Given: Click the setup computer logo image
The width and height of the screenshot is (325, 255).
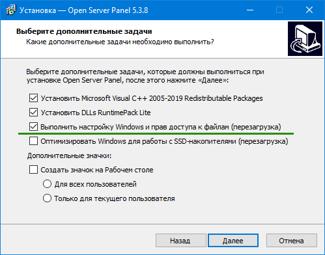Looking at the screenshot, I should (305, 38).
